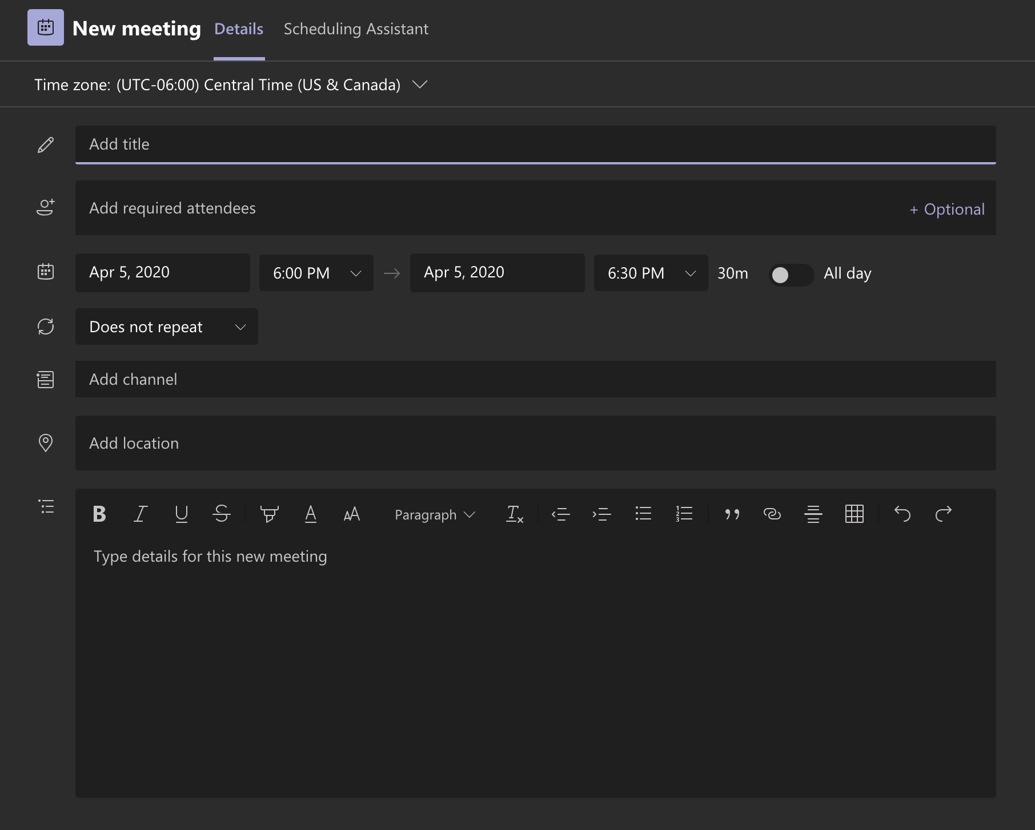The width and height of the screenshot is (1035, 830).
Task: Click the channel icon
Action: (46, 380)
